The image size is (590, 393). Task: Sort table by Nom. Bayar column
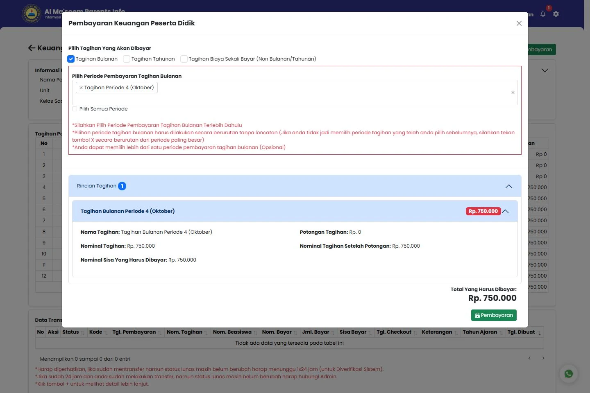pos(280,332)
